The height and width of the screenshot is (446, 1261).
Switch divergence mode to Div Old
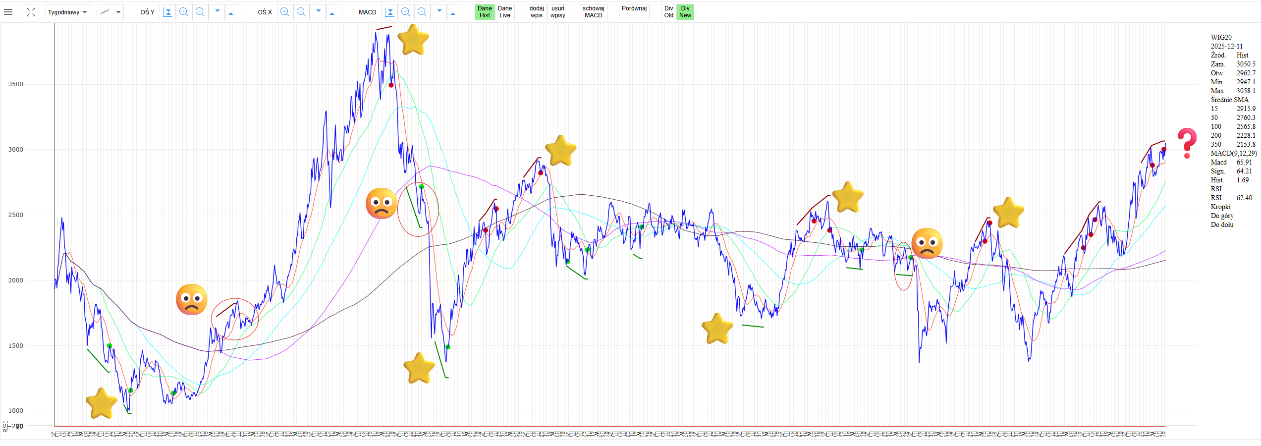pos(668,12)
